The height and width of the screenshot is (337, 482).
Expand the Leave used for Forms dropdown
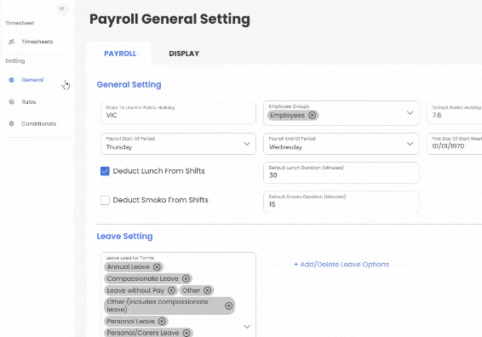coord(247,327)
